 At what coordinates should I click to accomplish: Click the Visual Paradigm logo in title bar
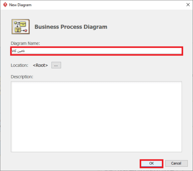[5, 5]
